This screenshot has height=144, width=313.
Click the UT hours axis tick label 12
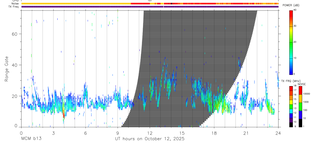coord(150,133)
